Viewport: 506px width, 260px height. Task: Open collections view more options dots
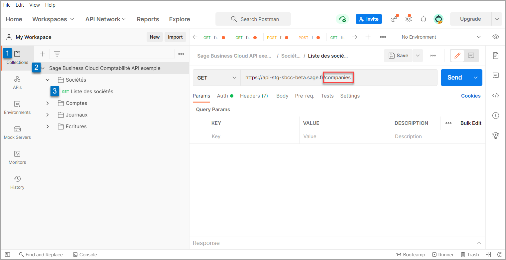click(181, 54)
